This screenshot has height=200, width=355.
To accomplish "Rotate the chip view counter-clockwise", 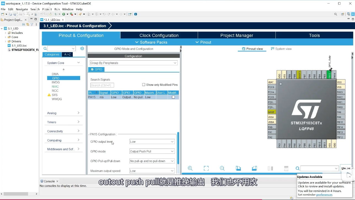I will click(x=254, y=168).
